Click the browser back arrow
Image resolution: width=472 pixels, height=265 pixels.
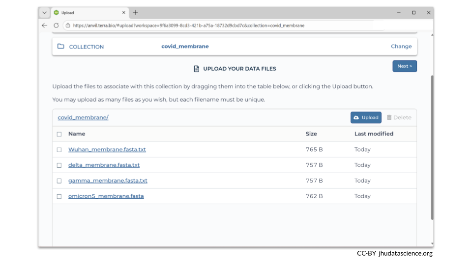(x=45, y=26)
